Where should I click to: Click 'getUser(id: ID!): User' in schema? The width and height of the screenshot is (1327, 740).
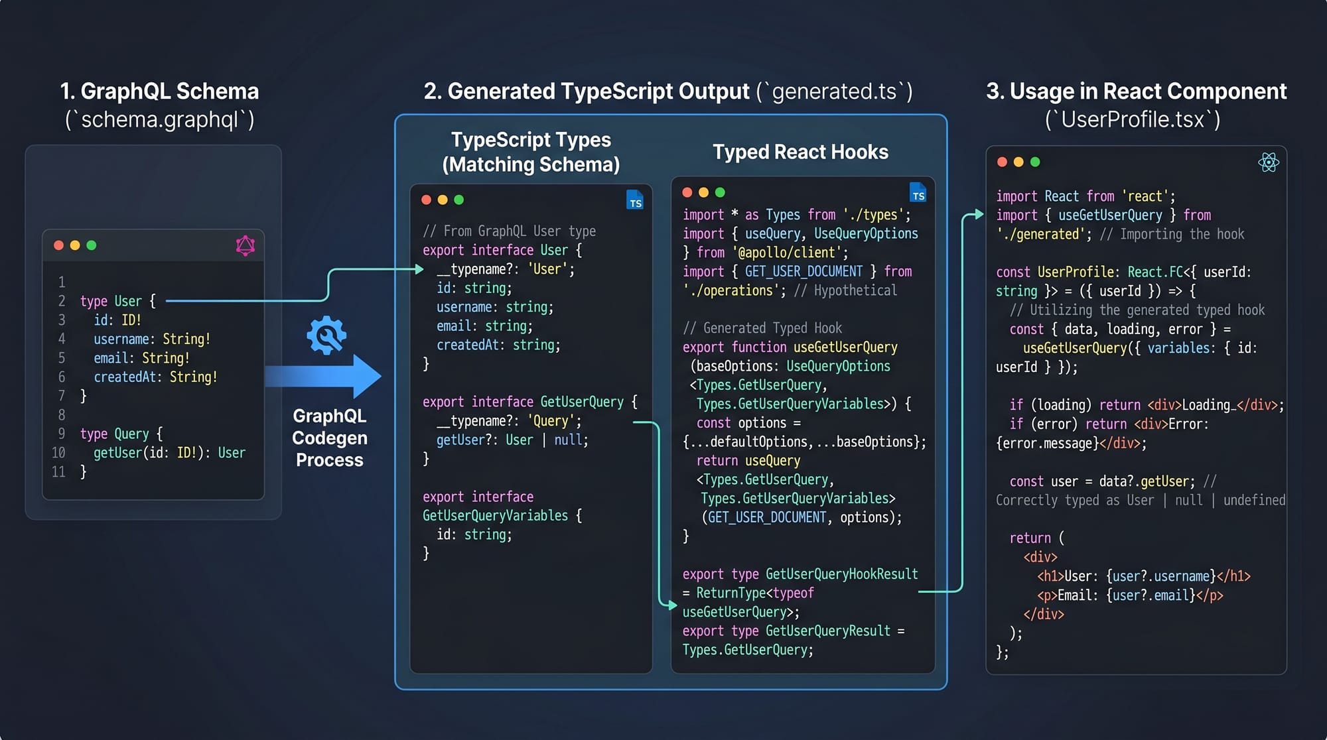pyautogui.click(x=169, y=453)
